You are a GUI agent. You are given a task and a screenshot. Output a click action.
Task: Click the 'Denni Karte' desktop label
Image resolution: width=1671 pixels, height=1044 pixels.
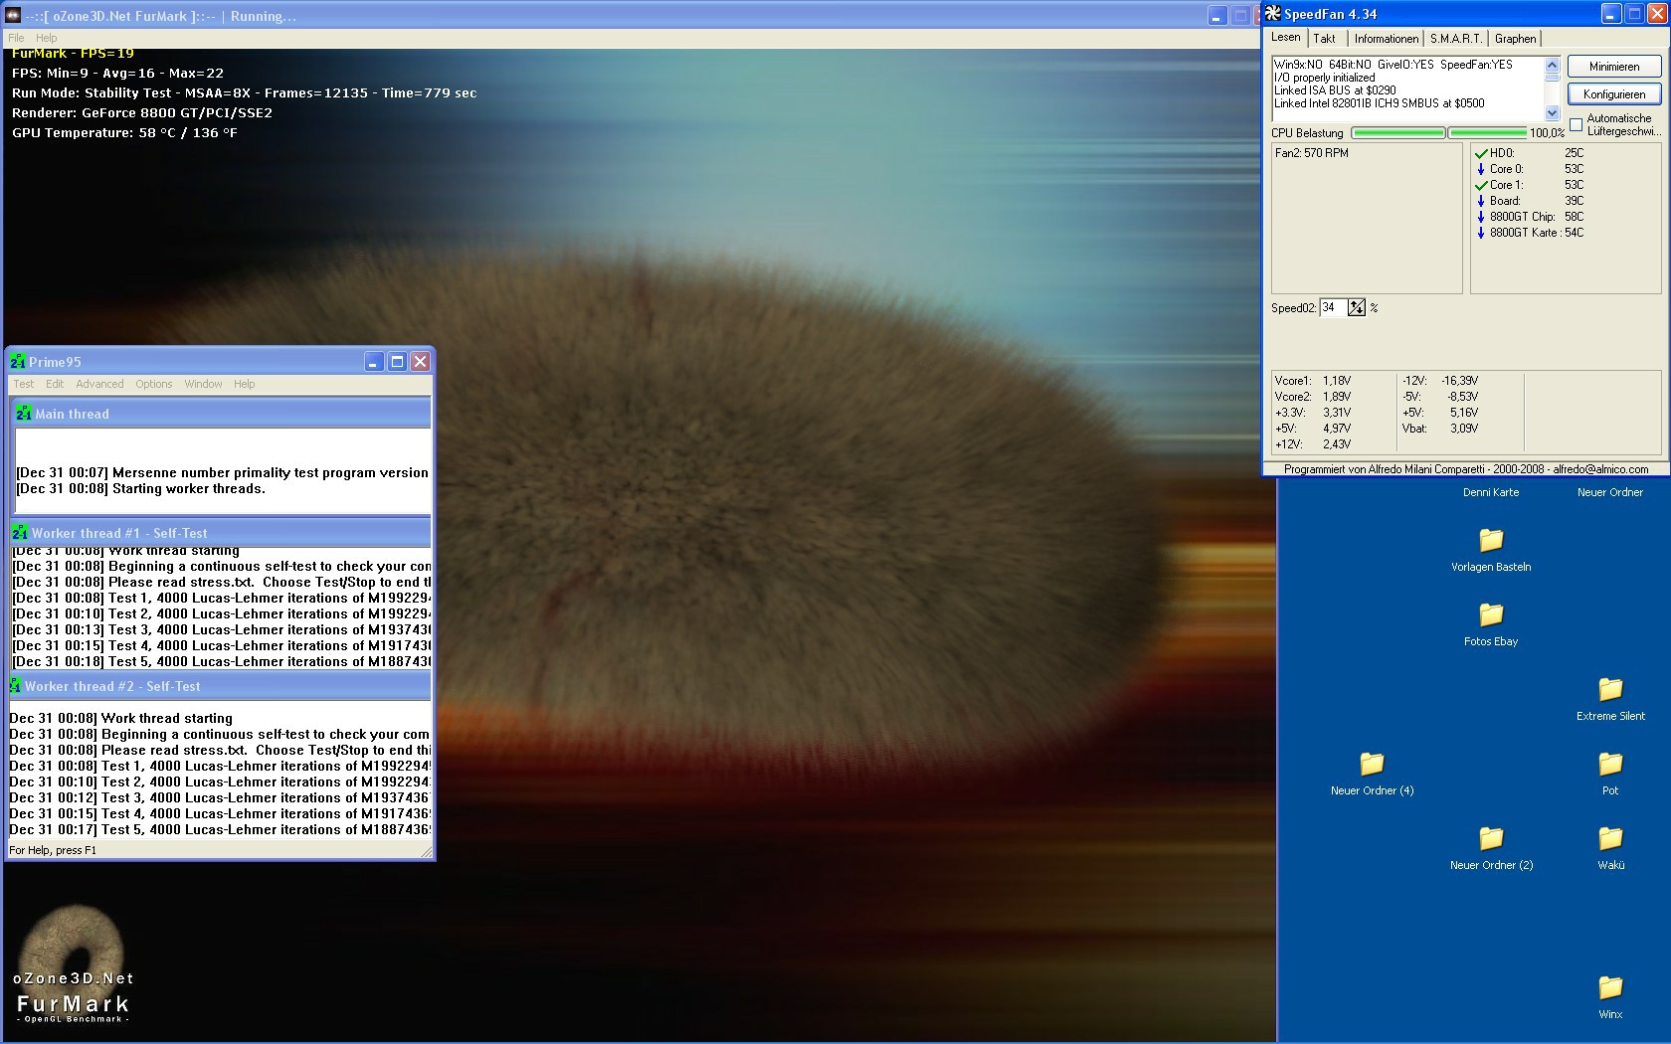1491,492
